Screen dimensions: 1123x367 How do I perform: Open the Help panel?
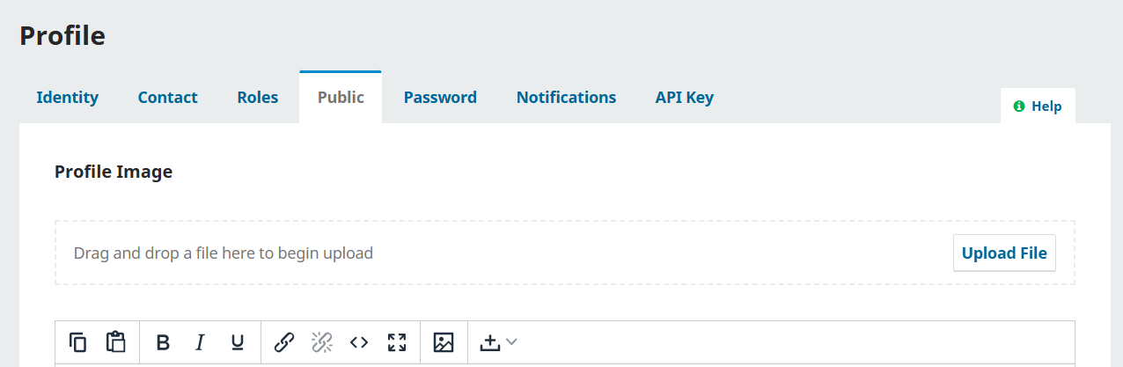tap(1038, 106)
